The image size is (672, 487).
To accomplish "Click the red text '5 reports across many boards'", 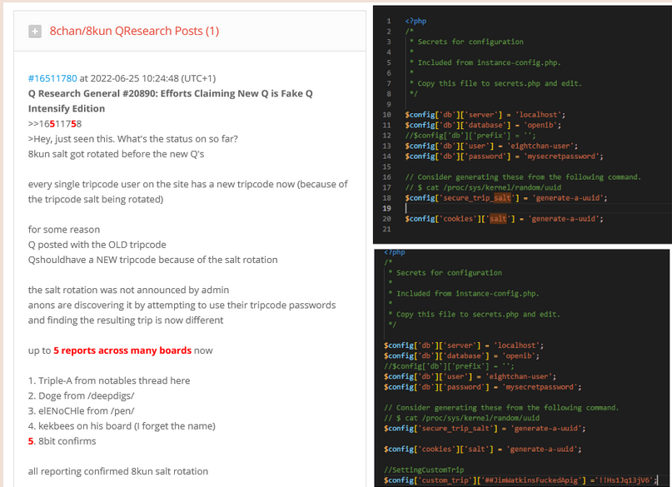I will (x=122, y=350).
